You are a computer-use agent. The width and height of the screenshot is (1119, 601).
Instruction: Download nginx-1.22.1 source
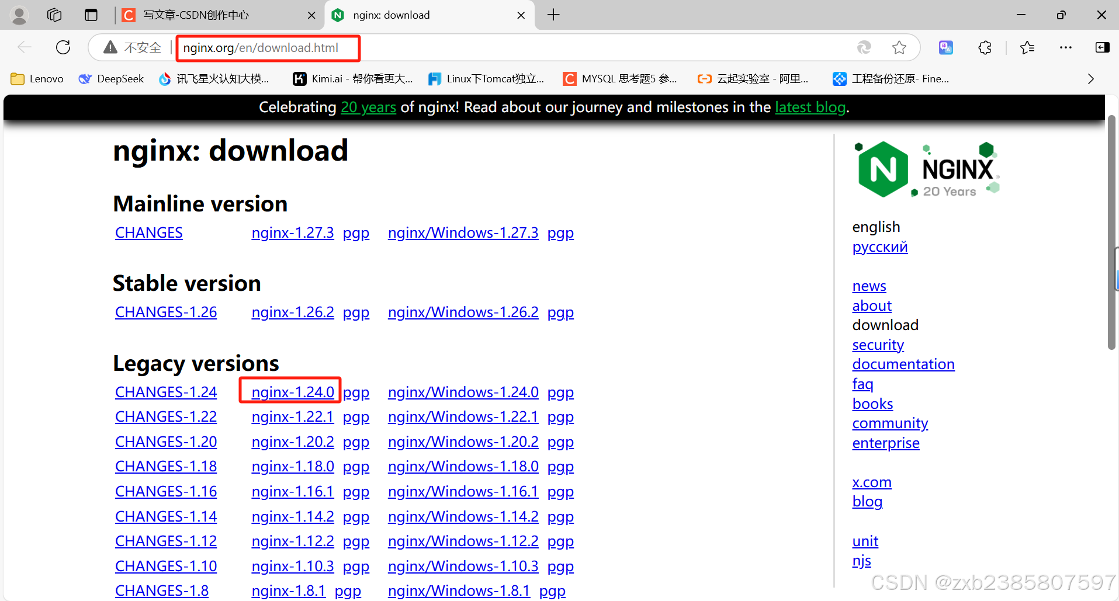[x=293, y=417]
